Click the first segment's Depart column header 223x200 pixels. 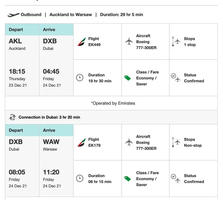point(22,30)
